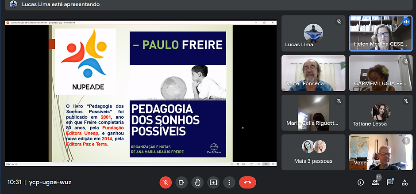Click the muted mic icon on CARMEM LÚCIA tile
This screenshot has width=416, height=194.
406,62
